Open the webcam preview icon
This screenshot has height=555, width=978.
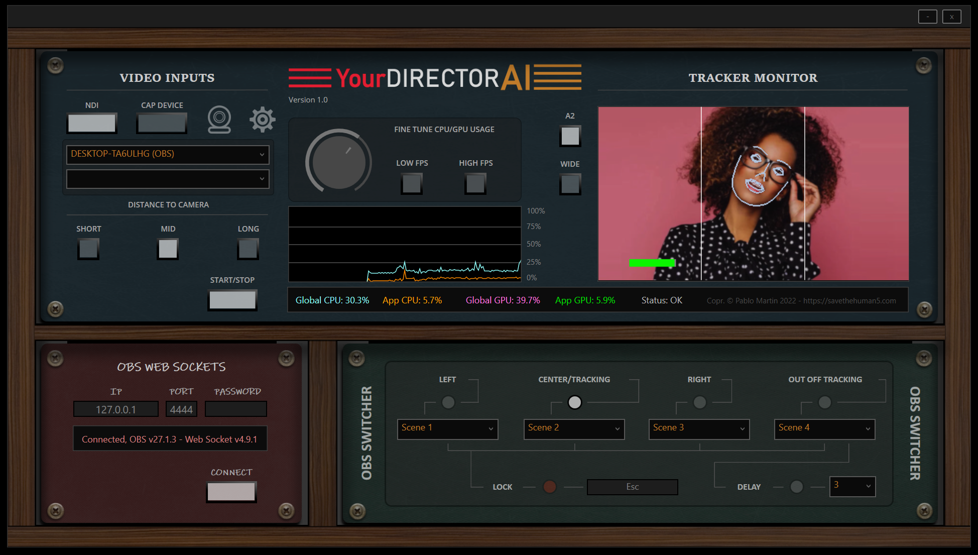[x=219, y=120]
